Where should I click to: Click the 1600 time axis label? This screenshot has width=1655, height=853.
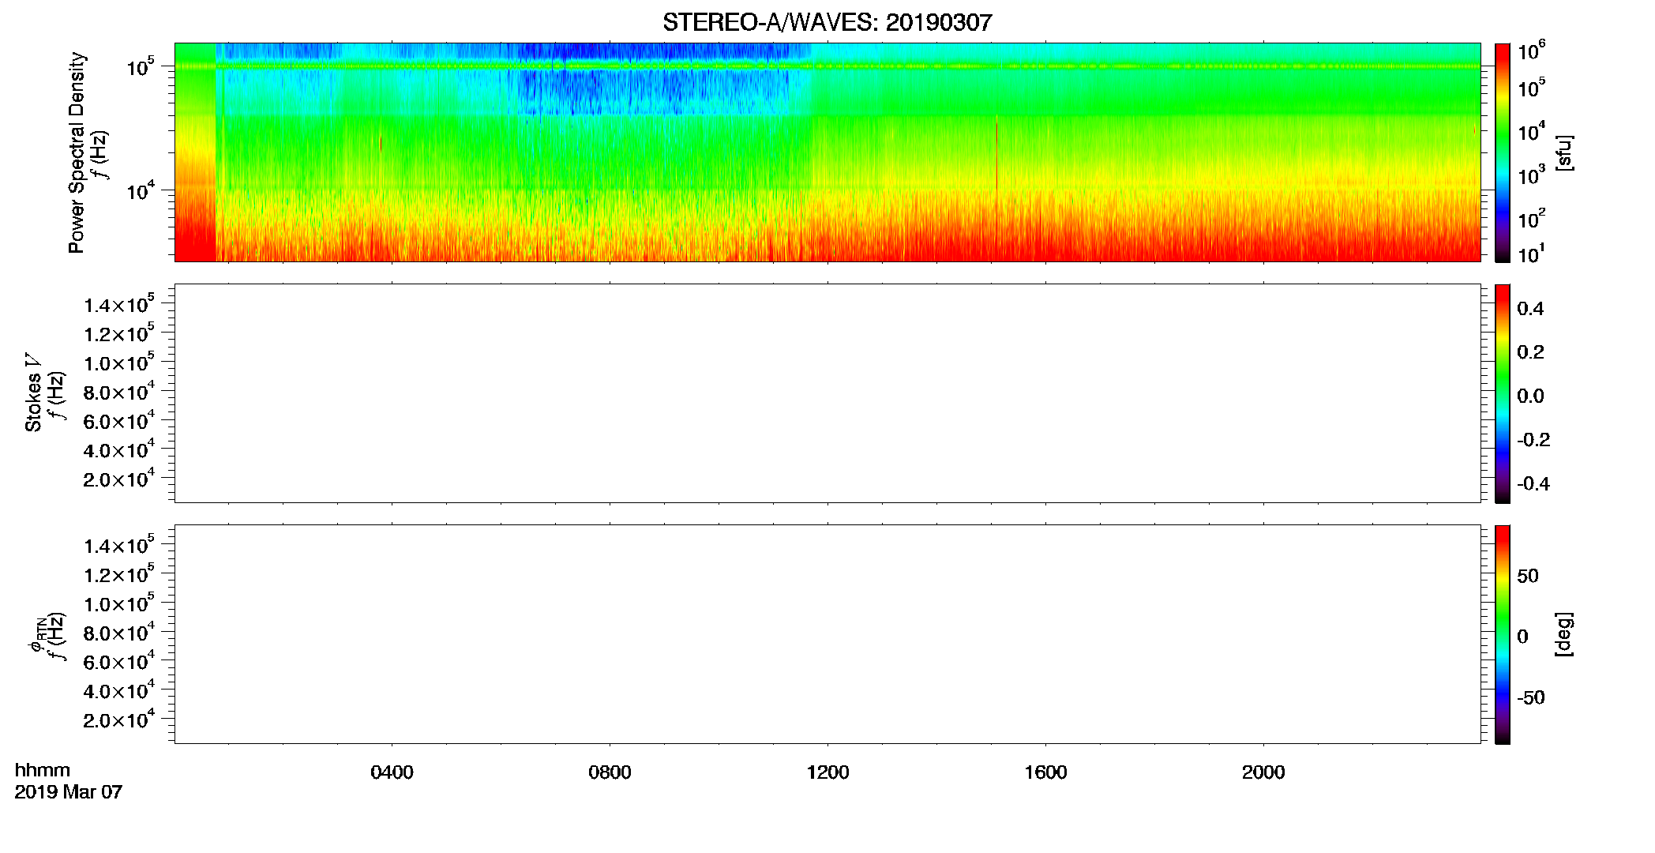coord(1045,772)
